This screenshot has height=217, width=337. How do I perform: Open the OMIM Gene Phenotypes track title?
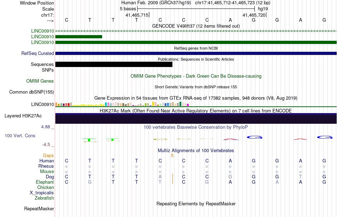pos(196,76)
